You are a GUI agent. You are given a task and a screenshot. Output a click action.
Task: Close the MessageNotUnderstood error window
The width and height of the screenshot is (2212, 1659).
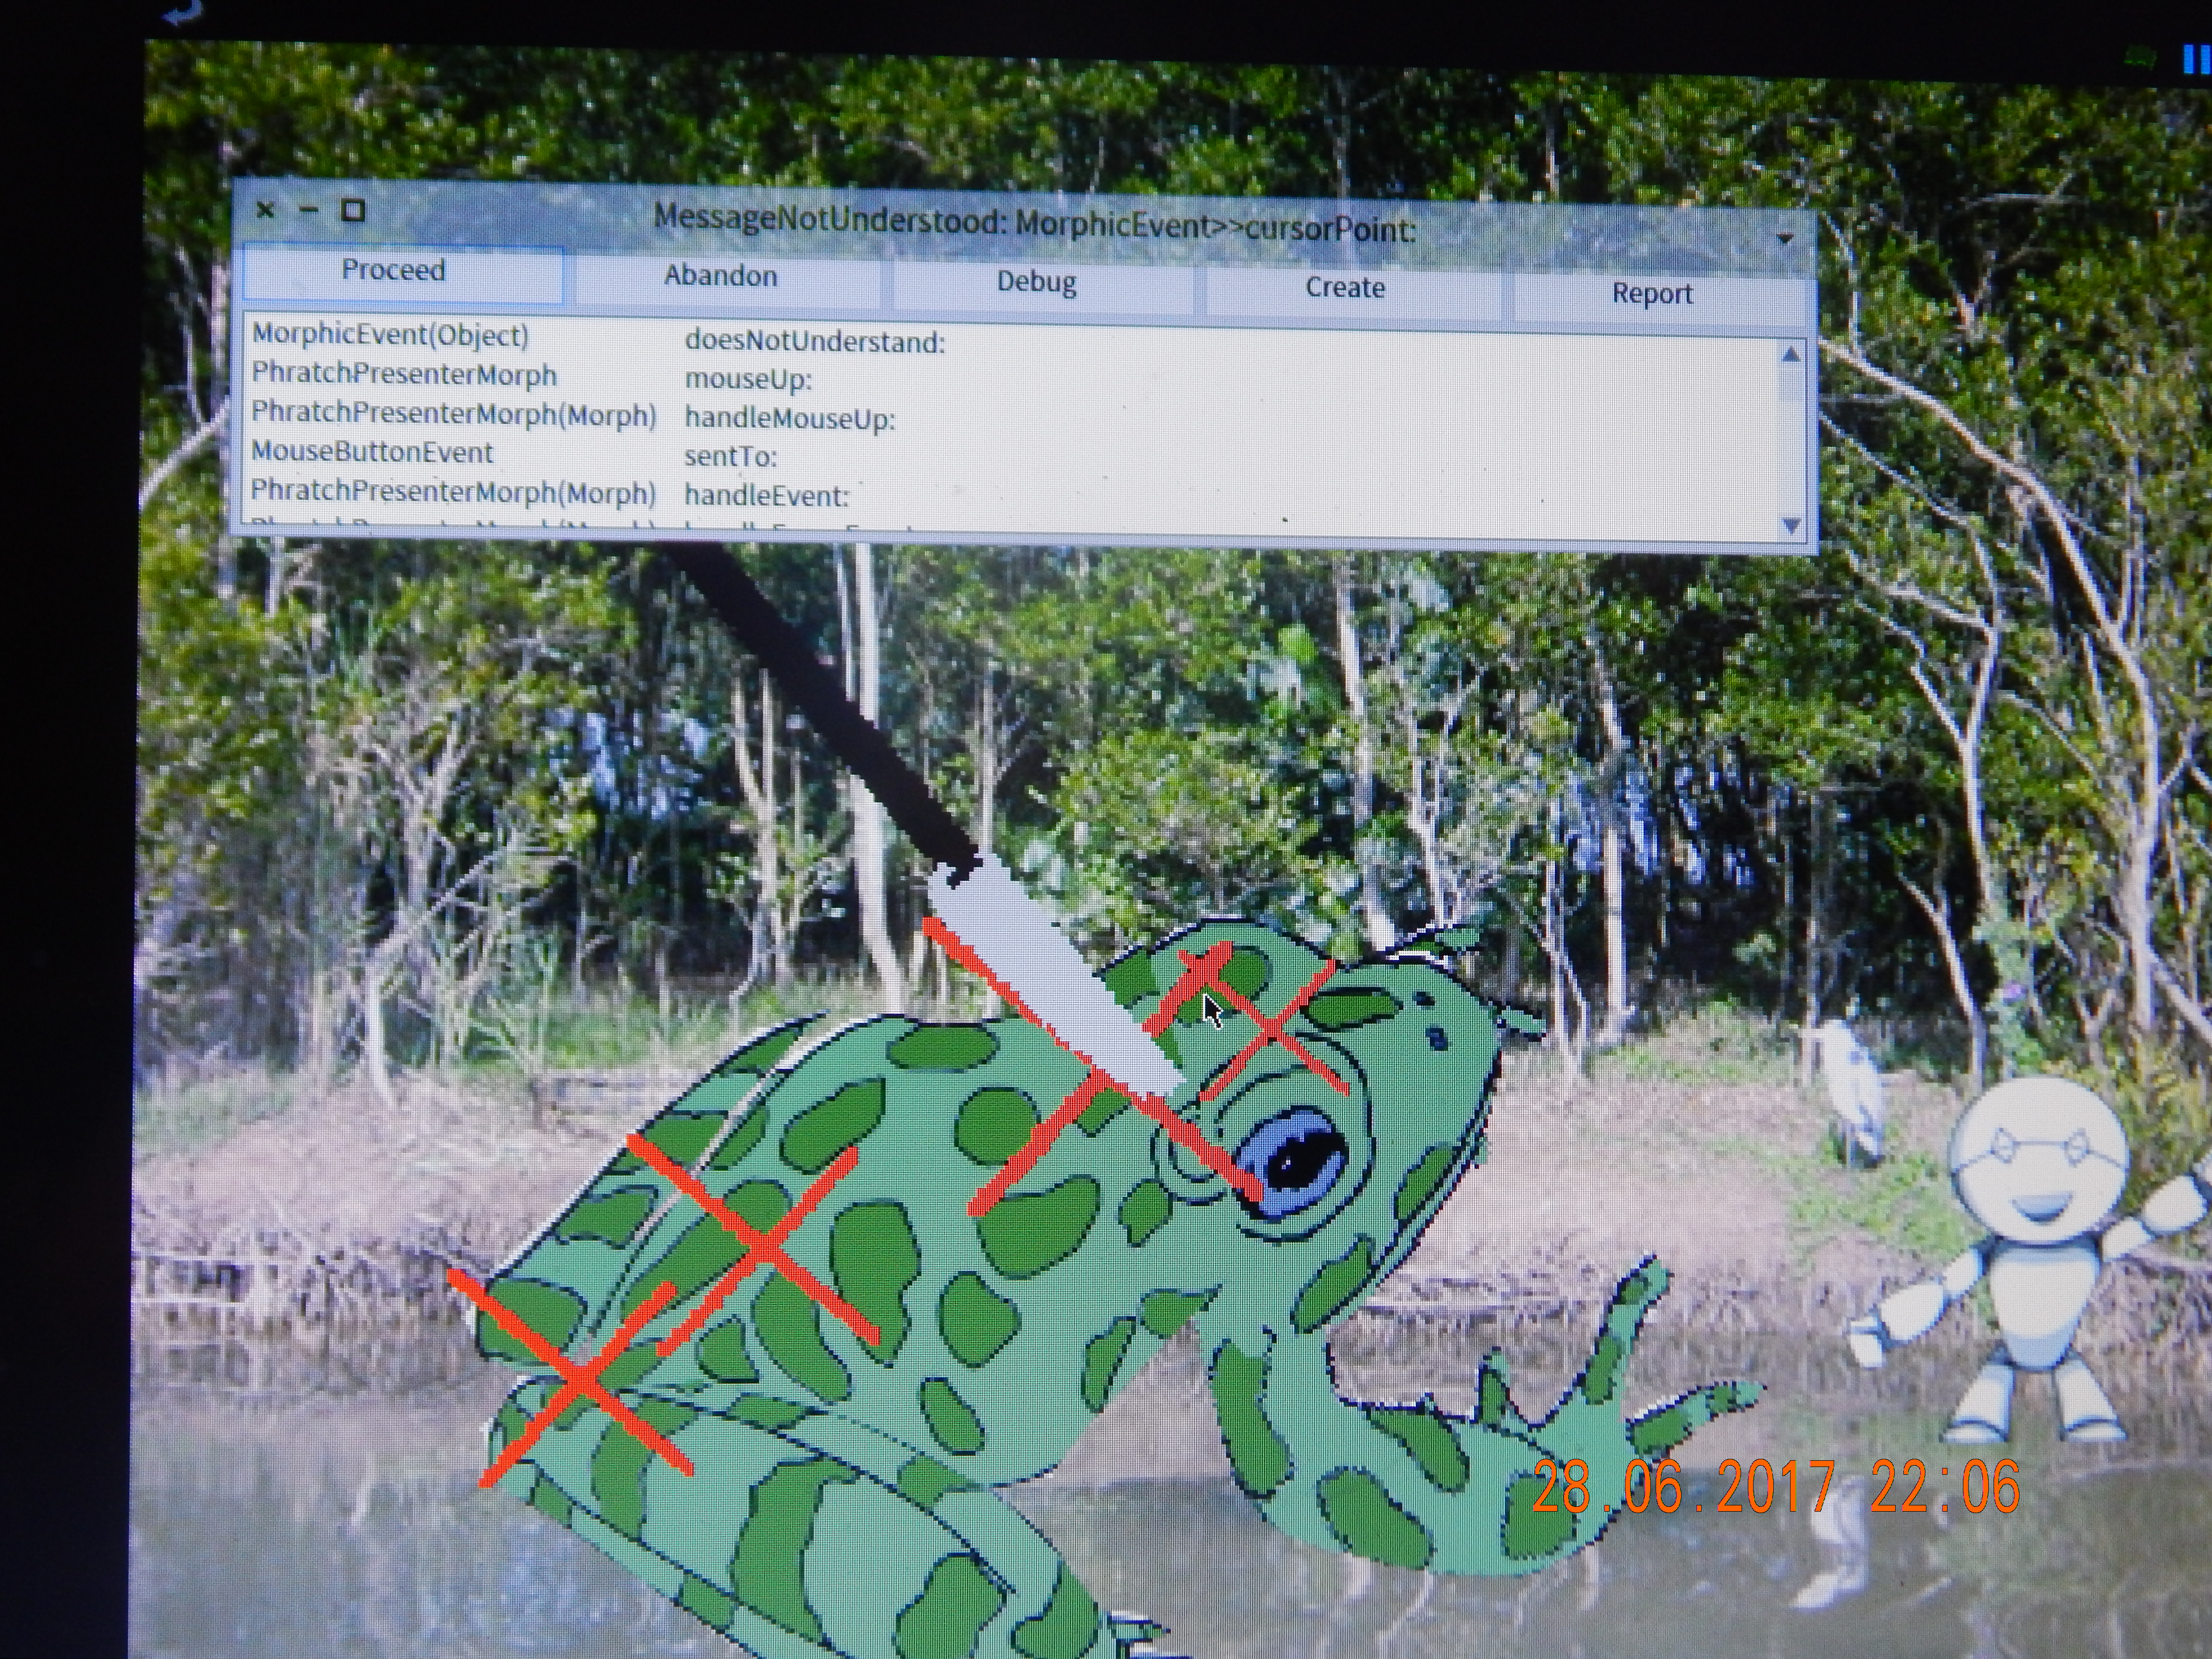(265, 210)
